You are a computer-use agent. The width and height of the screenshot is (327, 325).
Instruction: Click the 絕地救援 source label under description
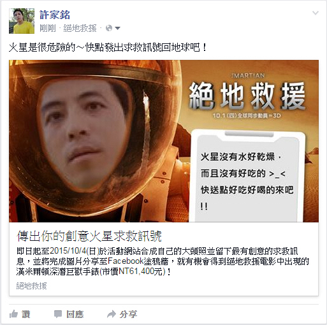coord(31,286)
